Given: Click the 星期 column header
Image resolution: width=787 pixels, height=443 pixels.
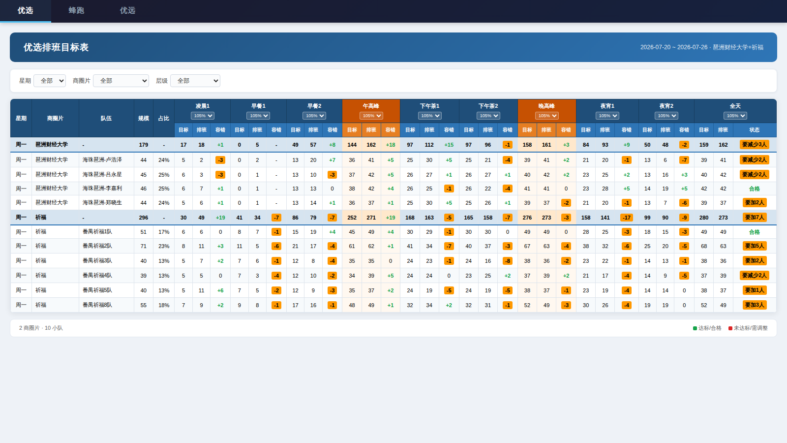Looking at the screenshot, I should coord(21,118).
